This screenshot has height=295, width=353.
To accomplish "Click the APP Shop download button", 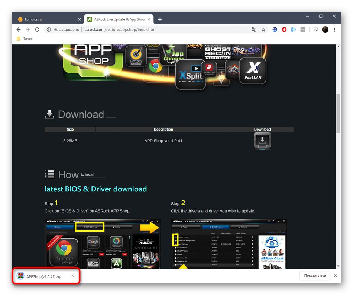I will click(x=262, y=141).
